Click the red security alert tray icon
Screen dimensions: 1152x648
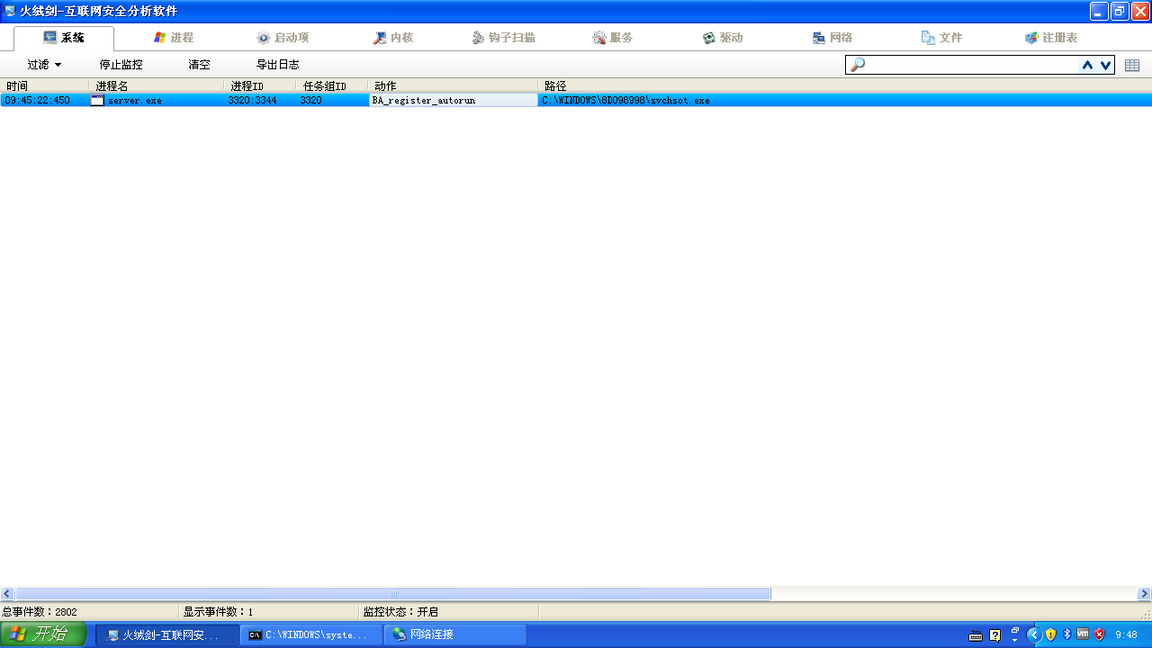[x=1099, y=635]
